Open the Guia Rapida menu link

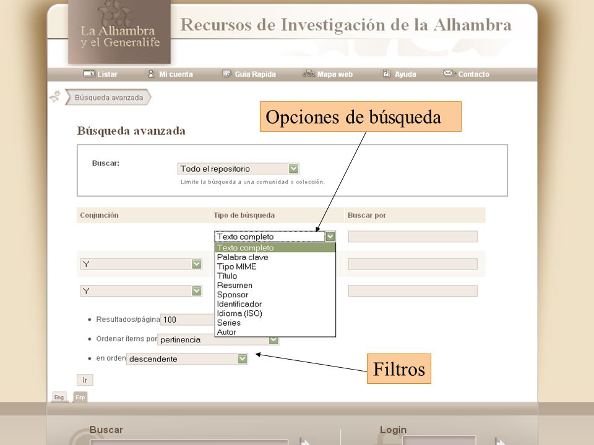256,74
